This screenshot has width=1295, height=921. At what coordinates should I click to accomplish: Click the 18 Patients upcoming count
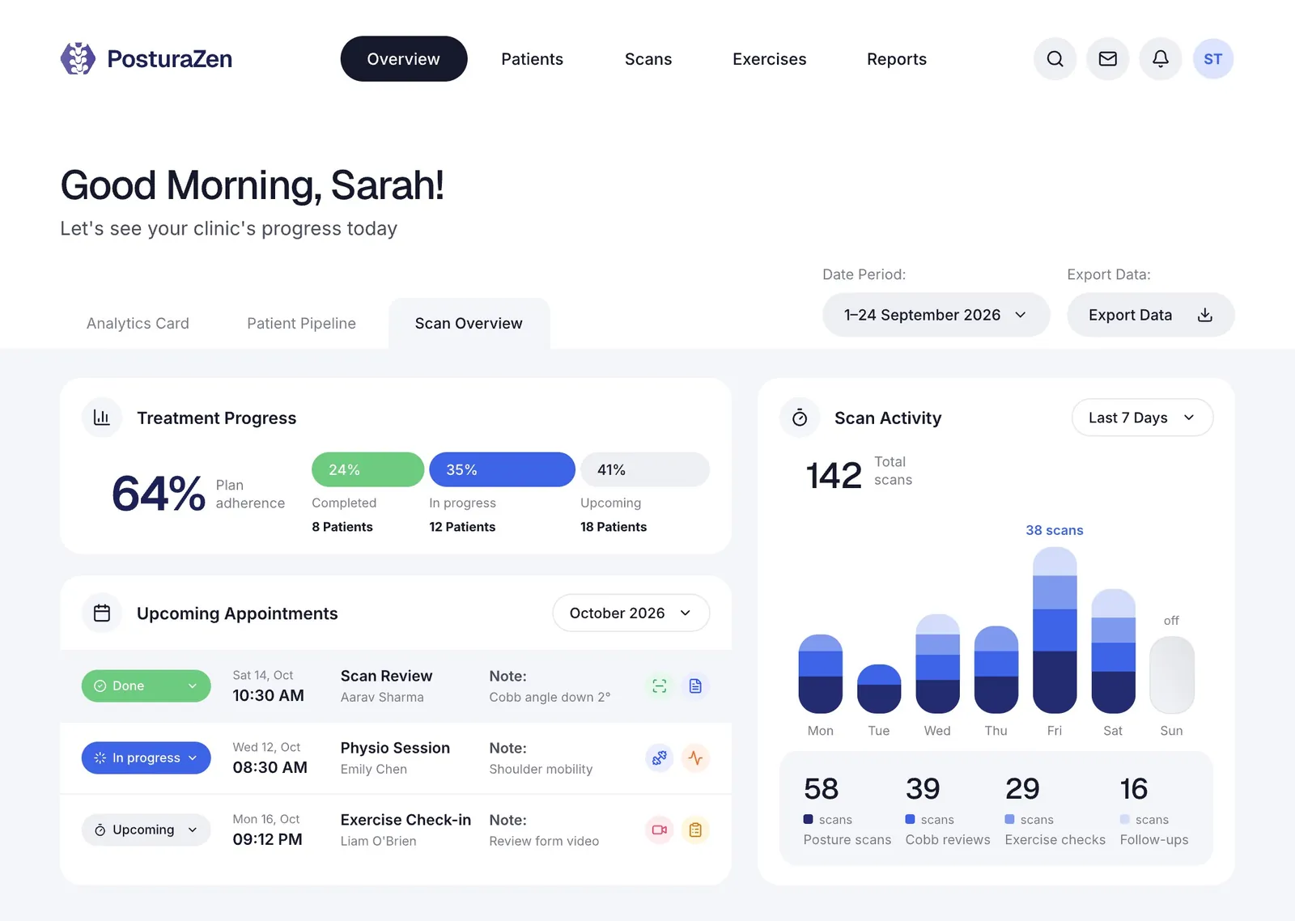point(614,527)
